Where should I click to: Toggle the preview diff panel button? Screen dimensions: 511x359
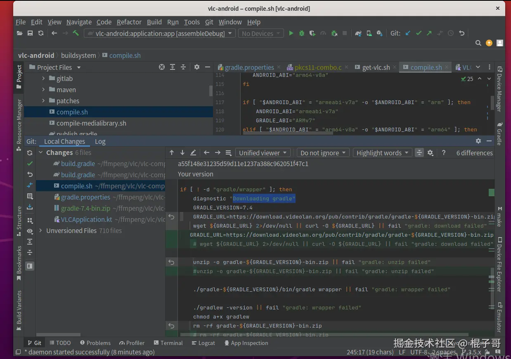point(30,266)
